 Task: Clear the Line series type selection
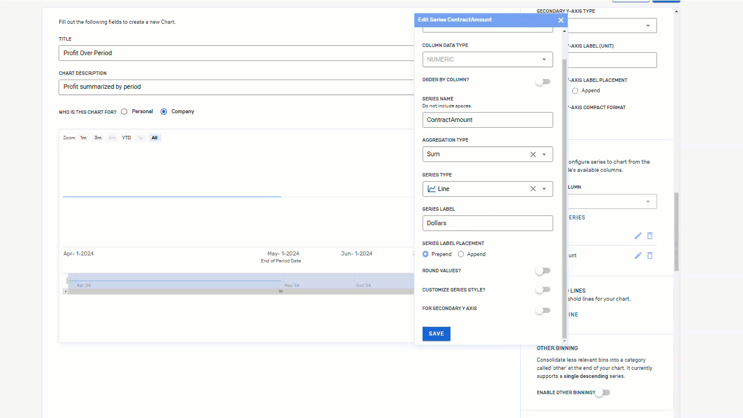533,189
